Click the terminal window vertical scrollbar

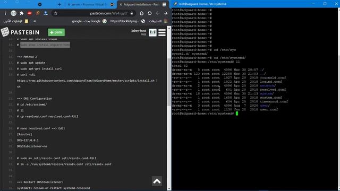click(338, 99)
